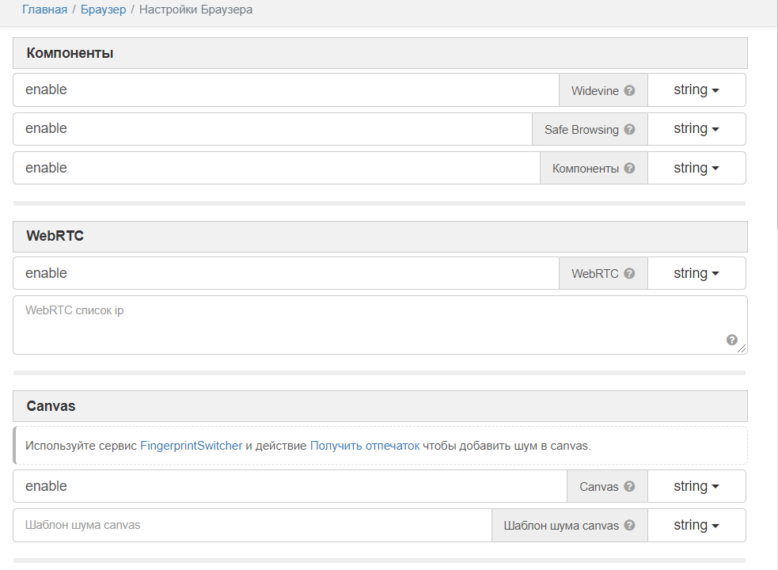The image size is (778, 570).
Task: Follow the Получить отпечаток action link
Action: (364, 446)
